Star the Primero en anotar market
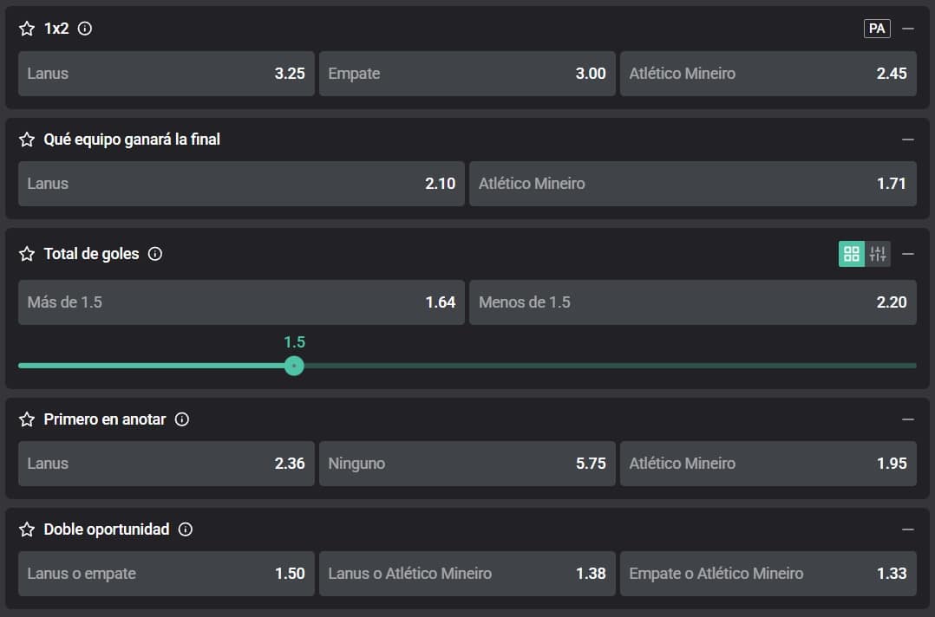935x617 pixels. tap(27, 419)
